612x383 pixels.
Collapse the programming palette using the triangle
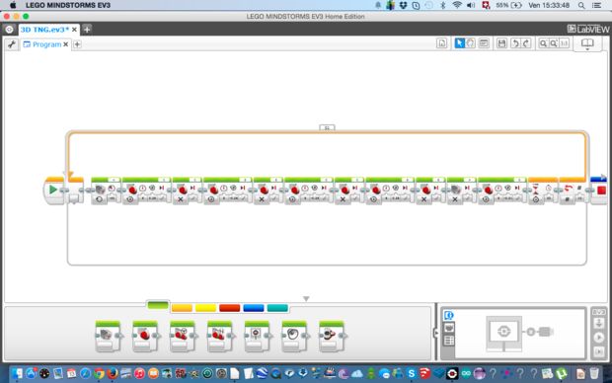tap(306, 299)
